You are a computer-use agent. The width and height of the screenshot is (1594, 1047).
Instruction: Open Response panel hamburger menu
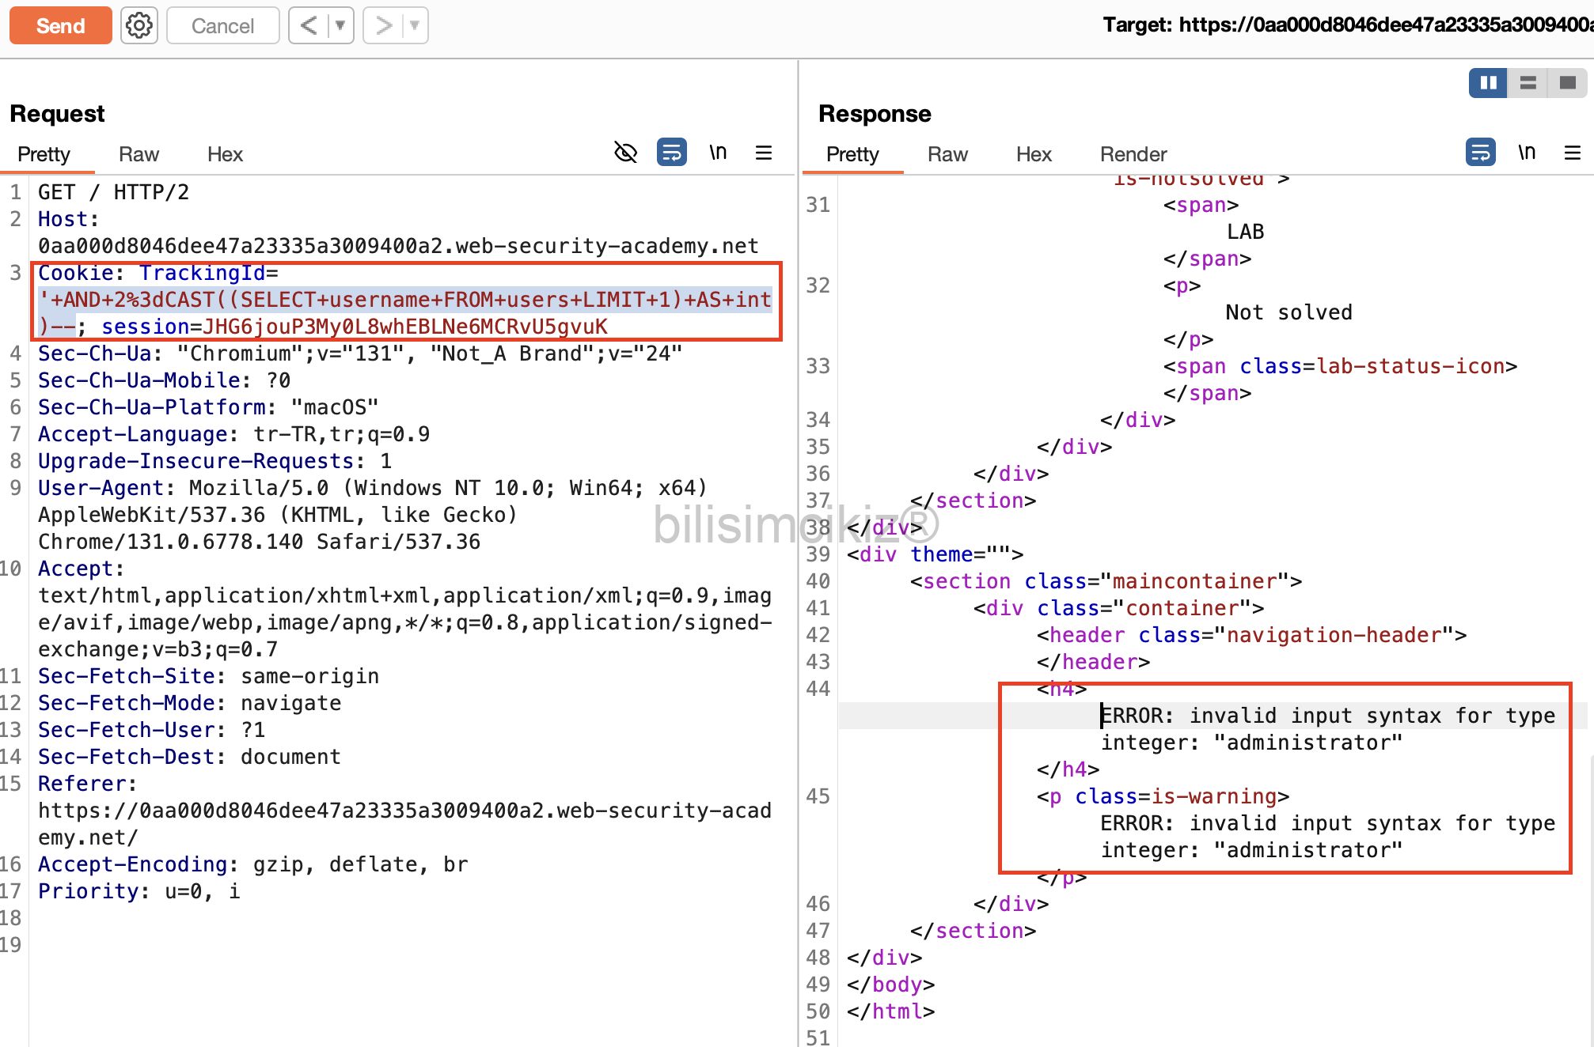point(1573,152)
